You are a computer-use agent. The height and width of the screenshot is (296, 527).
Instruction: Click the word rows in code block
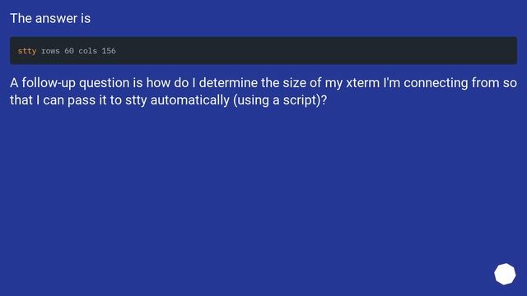[x=50, y=51]
